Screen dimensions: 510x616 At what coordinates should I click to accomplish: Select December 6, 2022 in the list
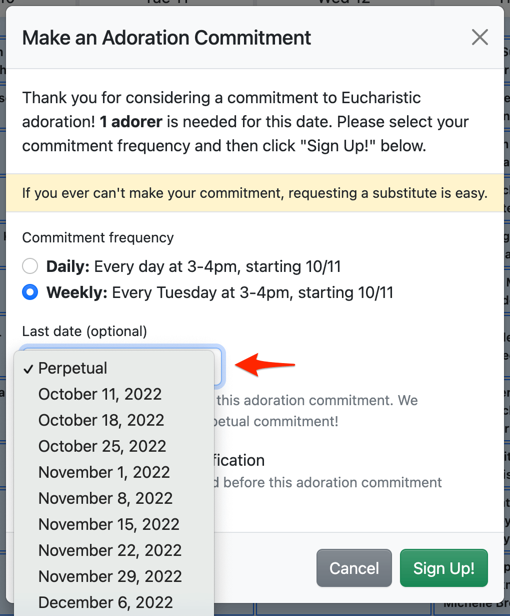click(105, 602)
